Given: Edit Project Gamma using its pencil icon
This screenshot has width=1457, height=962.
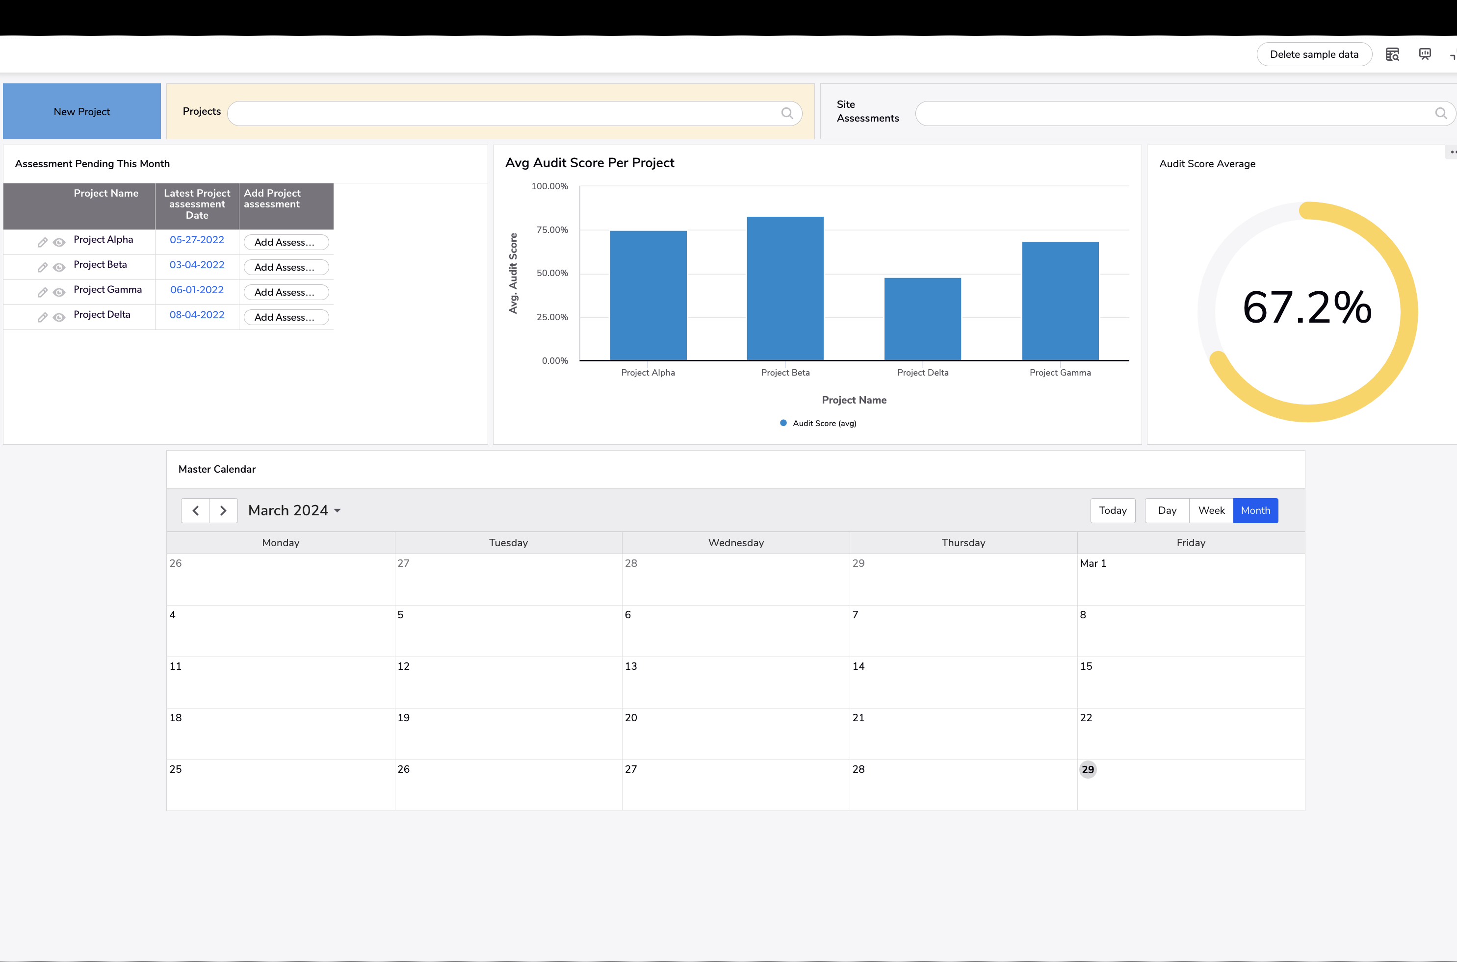Looking at the screenshot, I should (x=42, y=292).
